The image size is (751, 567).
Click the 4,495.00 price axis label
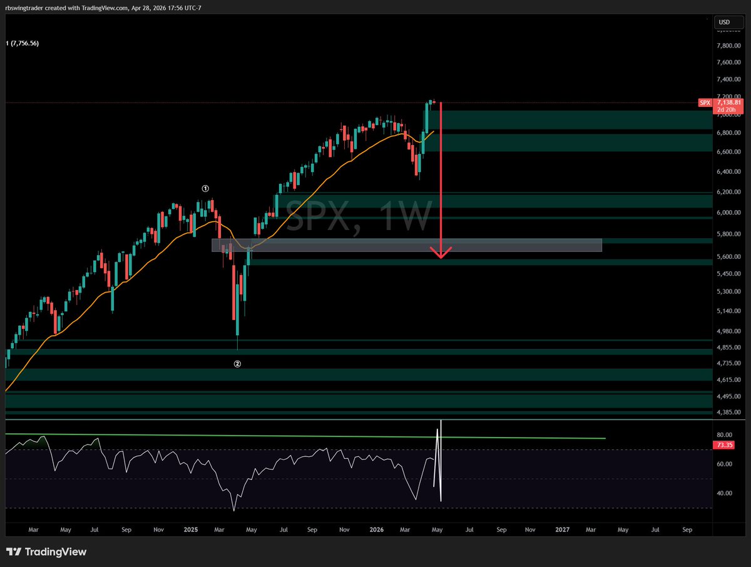coord(730,396)
